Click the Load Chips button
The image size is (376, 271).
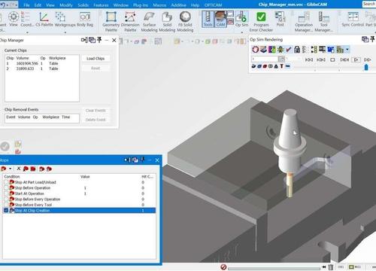[x=96, y=59]
